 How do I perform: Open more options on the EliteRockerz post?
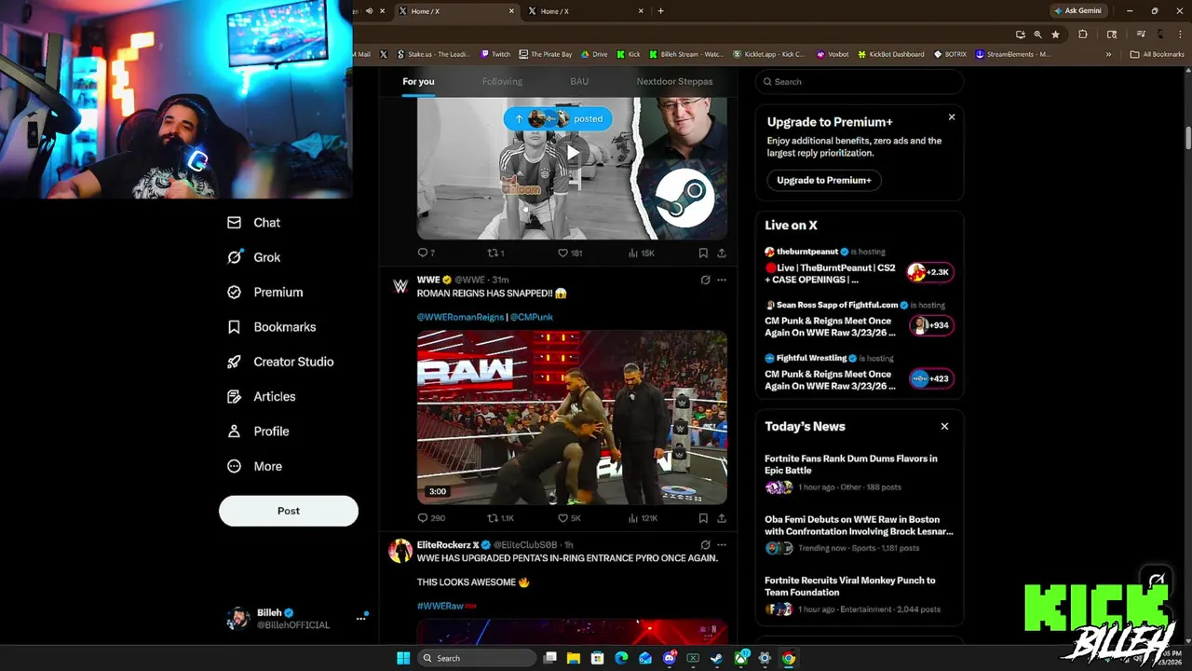pyautogui.click(x=721, y=545)
